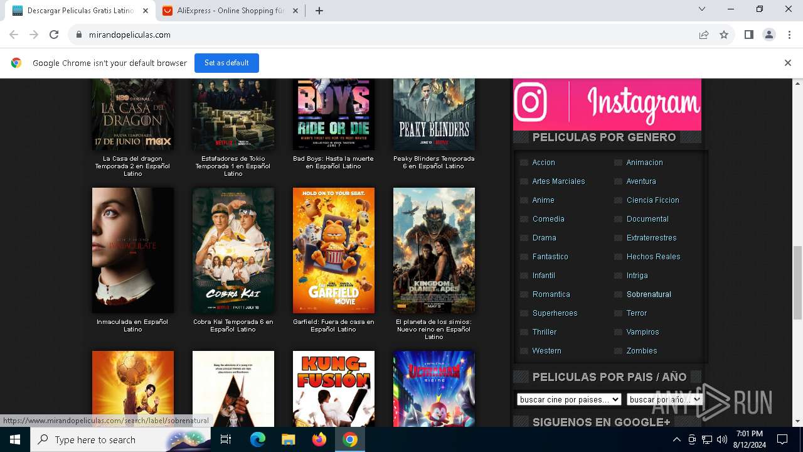
Task: Open Romantica genre
Action: tap(551, 294)
